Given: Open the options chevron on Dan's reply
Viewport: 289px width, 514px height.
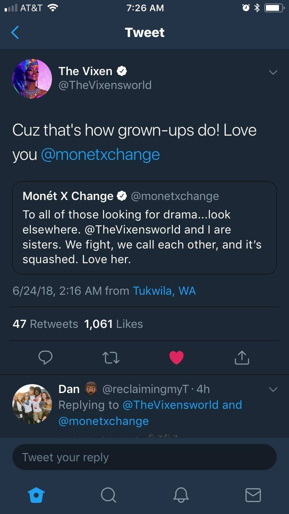Looking at the screenshot, I should pos(273,390).
